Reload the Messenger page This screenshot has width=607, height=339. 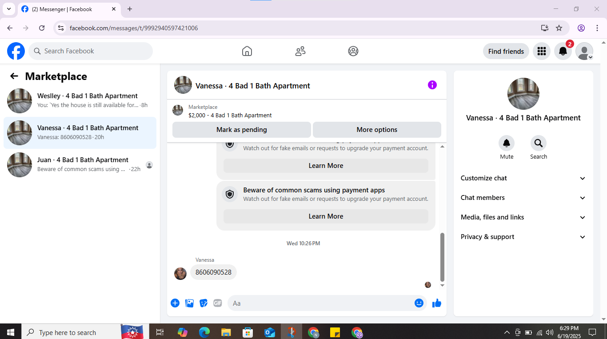[x=42, y=28]
